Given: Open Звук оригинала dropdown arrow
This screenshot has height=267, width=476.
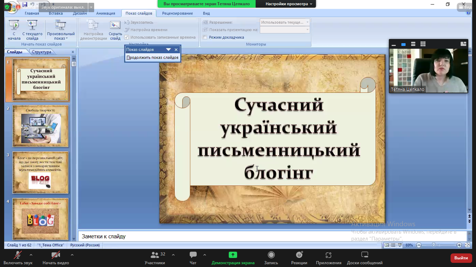Looking at the screenshot, I should (x=91, y=7).
